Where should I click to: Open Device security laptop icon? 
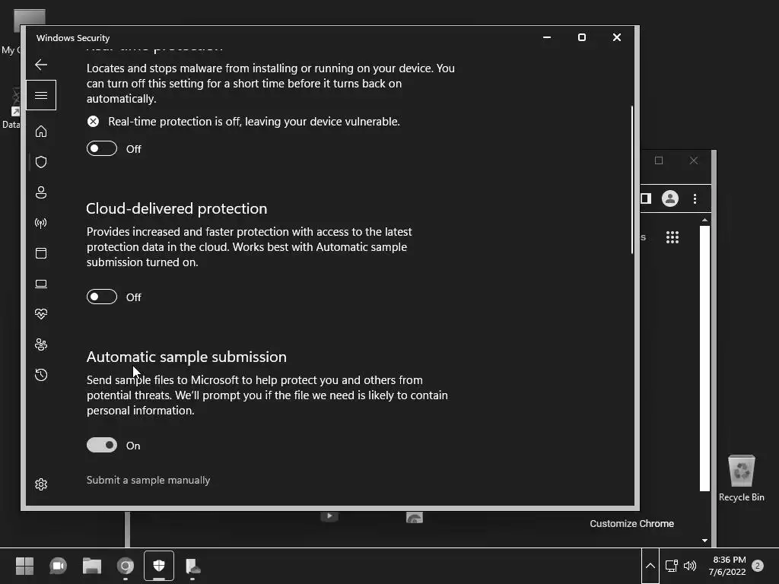click(41, 284)
